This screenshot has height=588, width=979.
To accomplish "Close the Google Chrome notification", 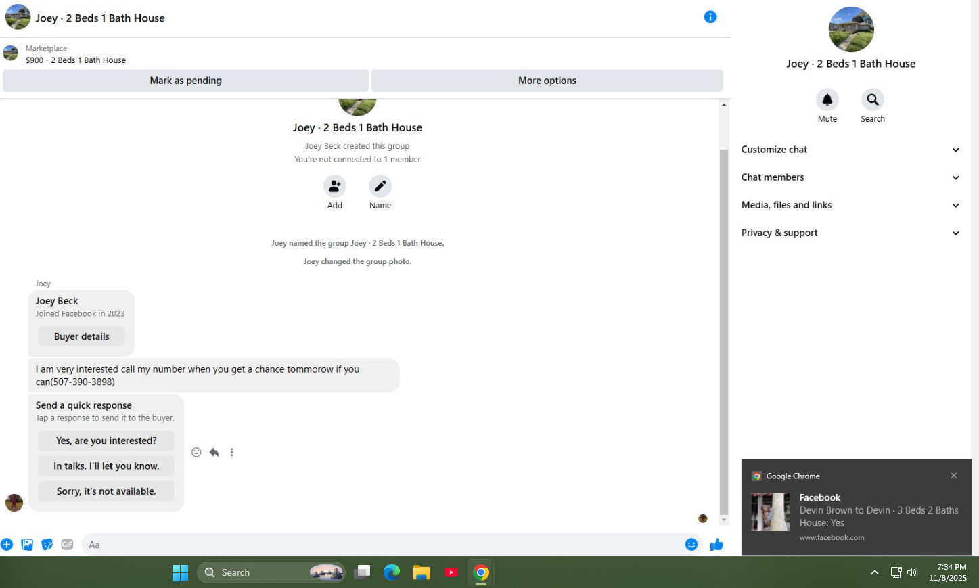I will 954,476.
